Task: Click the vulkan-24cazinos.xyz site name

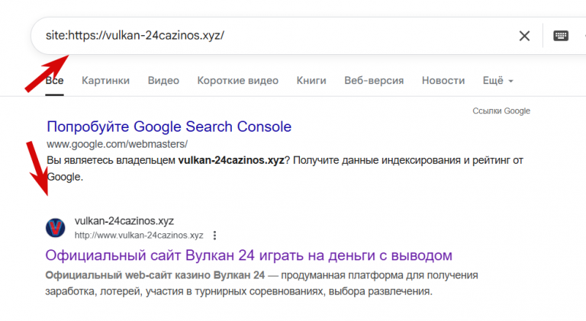Action: 124,221
